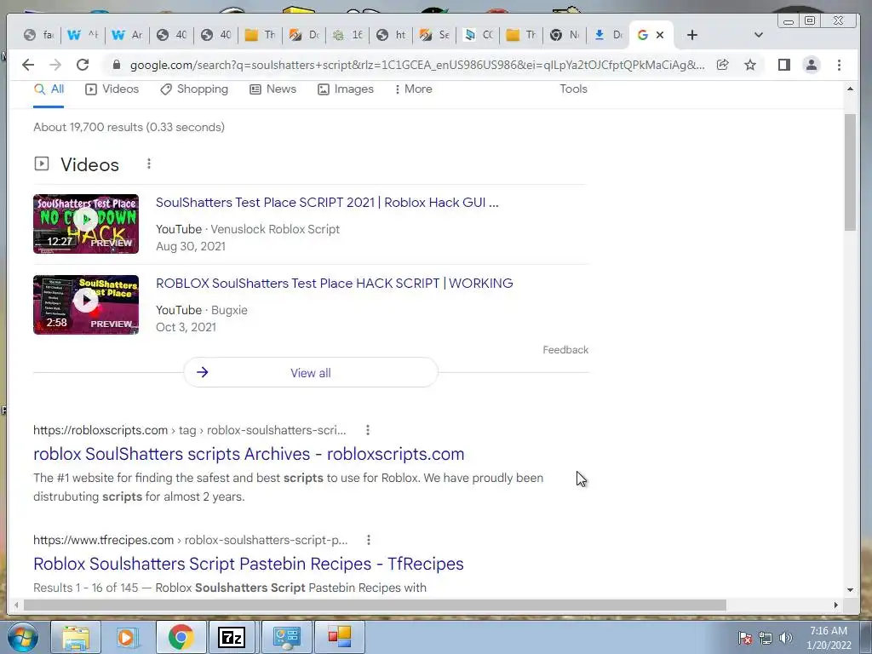Open options for robloxscripts.com result
This screenshot has width=872, height=654.
(368, 430)
